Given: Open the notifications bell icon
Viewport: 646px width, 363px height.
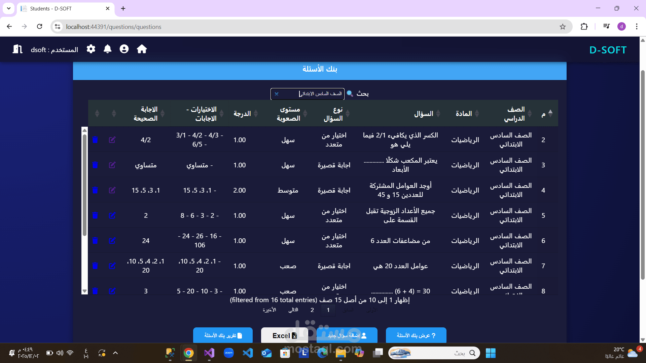Looking at the screenshot, I should tap(107, 49).
